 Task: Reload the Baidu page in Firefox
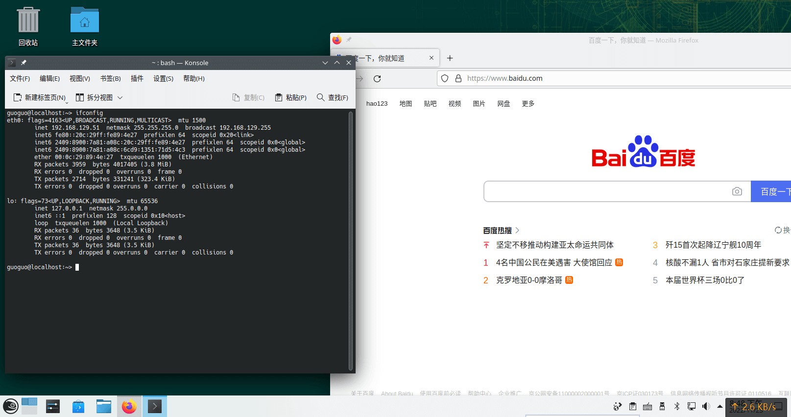(x=377, y=79)
